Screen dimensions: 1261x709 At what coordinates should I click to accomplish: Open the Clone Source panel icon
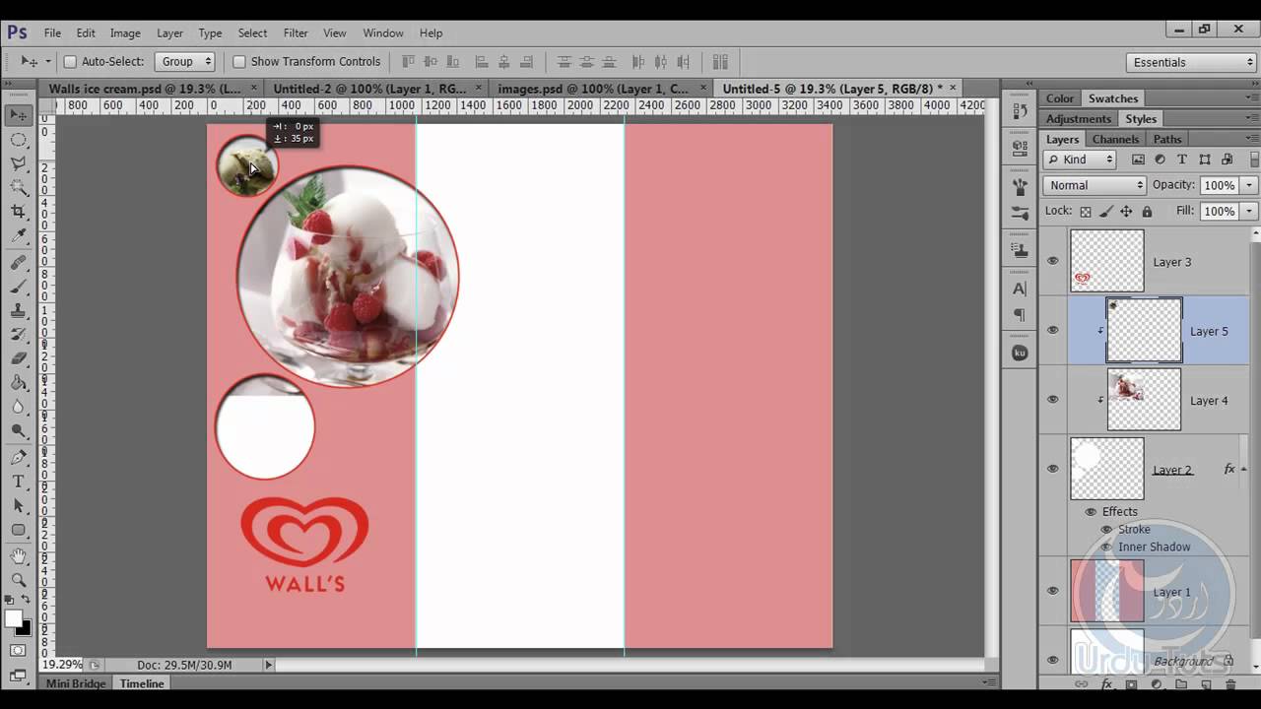point(1020,250)
